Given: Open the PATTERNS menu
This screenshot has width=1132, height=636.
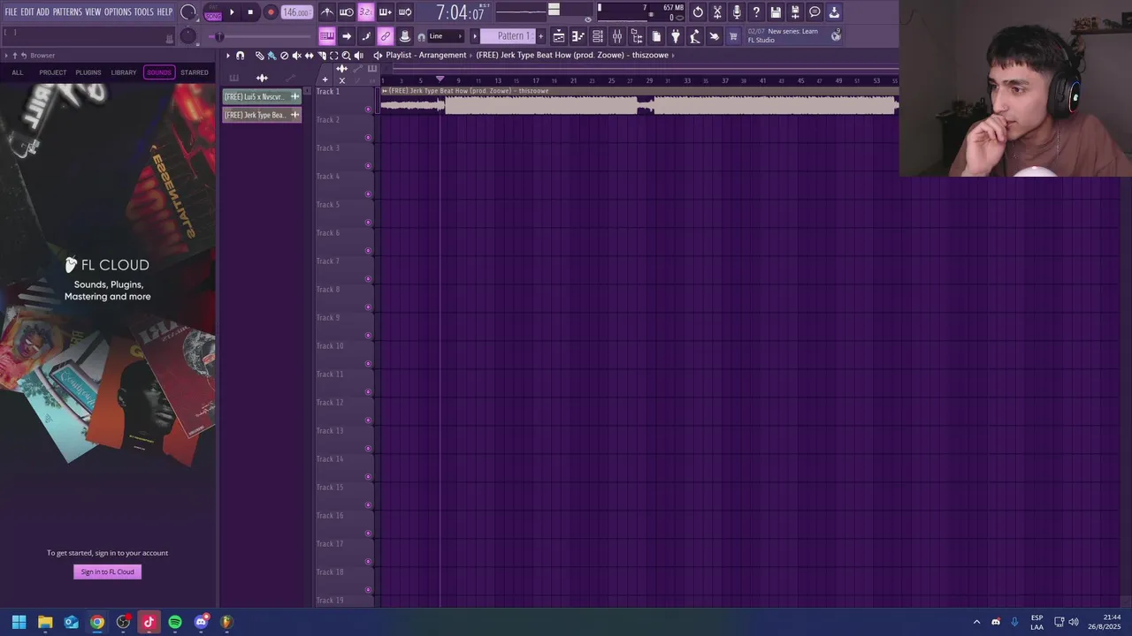Looking at the screenshot, I should coord(67,12).
